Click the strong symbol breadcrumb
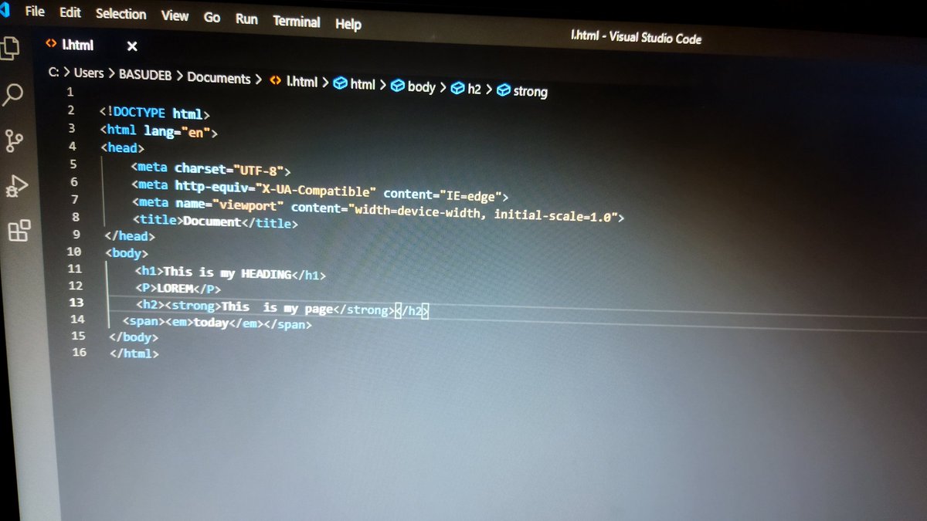Viewport: 927px width, 521px height. (x=530, y=91)
